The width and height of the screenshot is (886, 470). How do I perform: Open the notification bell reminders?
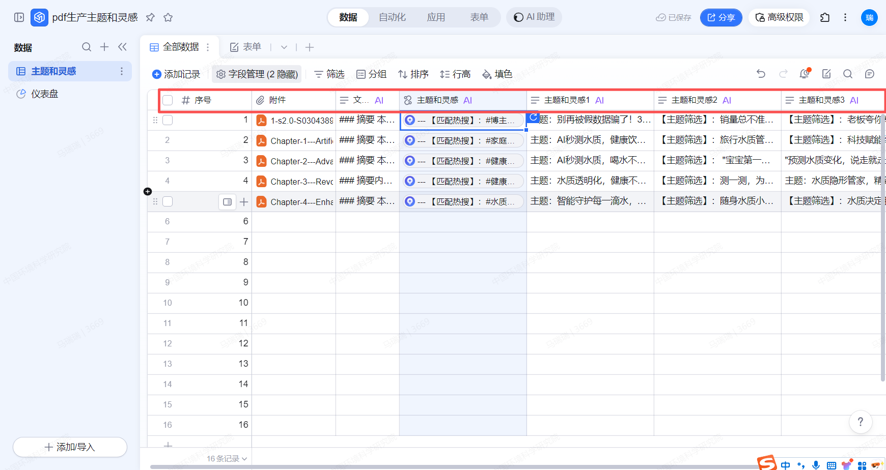(805, 74)
